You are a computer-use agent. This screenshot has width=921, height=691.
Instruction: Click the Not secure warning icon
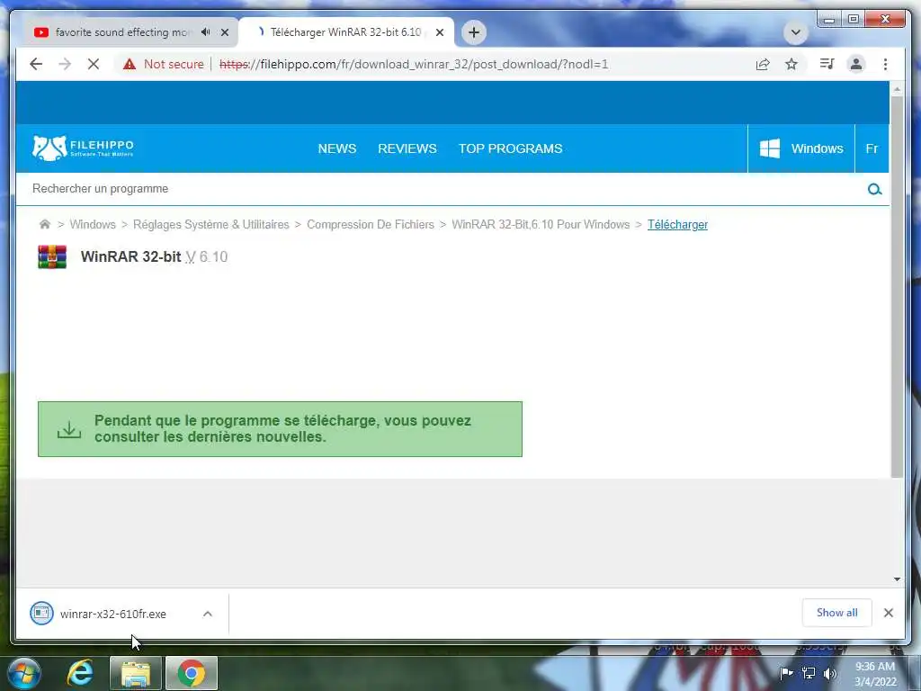[x=130, y=64]
